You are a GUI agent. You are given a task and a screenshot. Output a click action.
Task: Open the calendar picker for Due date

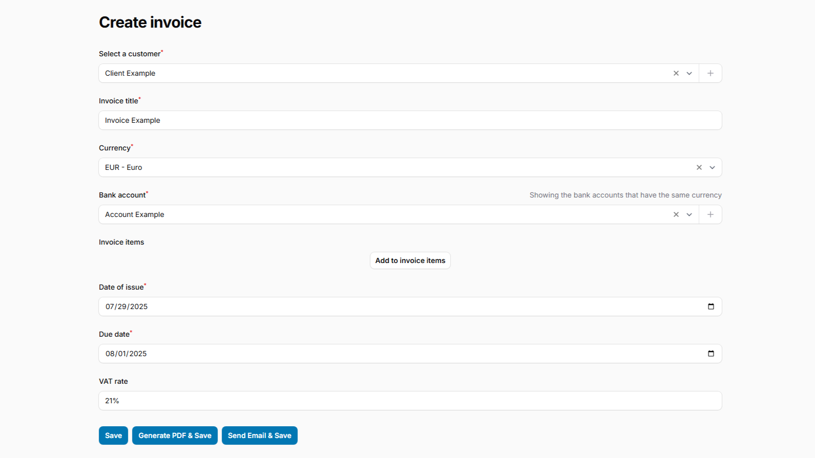pos(710,354)
